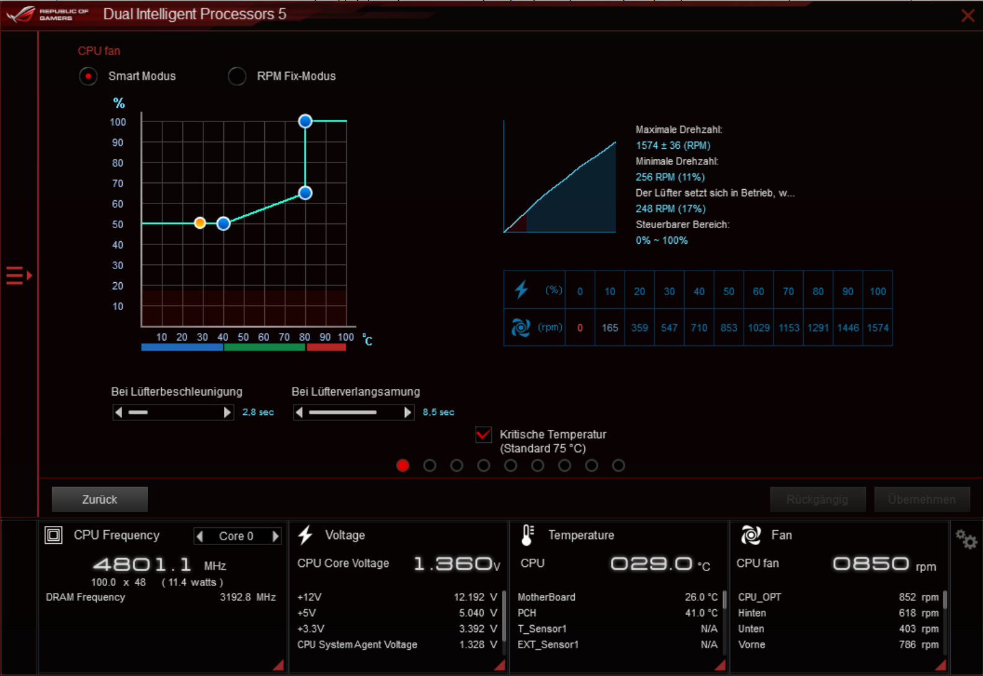Click the 248 RPM (17%) value
Screen dimensions: 983x676
(670, 208)
